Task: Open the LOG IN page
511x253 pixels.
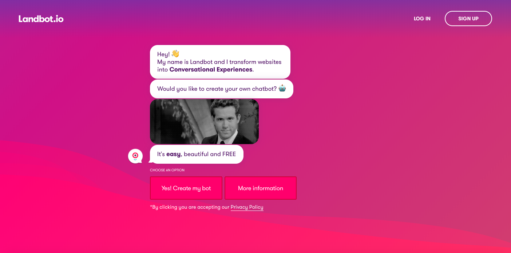Action: pyautogui.click(x=422, y=19)
